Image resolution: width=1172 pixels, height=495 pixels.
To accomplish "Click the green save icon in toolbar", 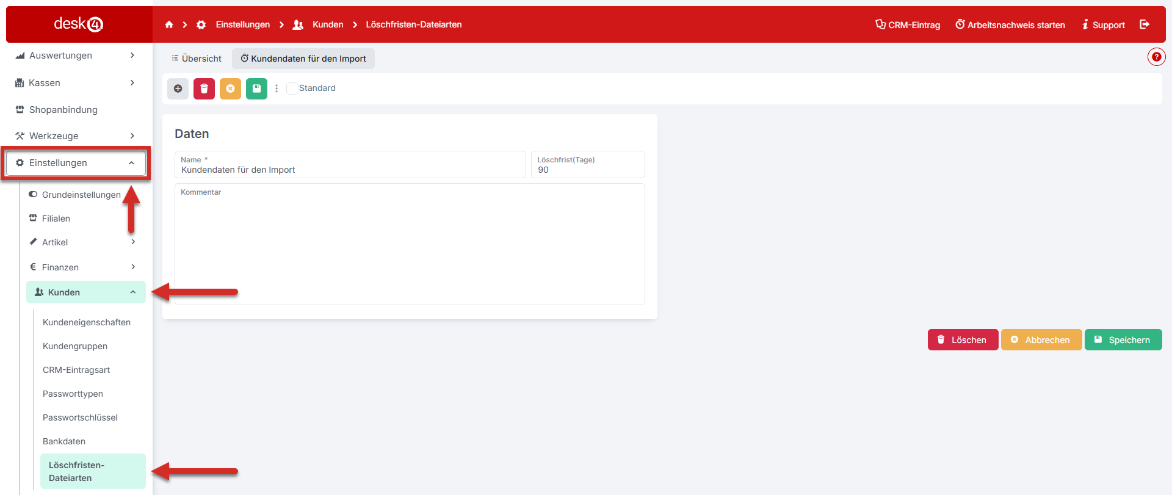I will 256,89.
